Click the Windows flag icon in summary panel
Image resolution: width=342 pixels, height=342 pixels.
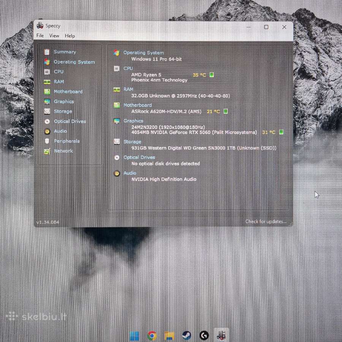point(117,52)
